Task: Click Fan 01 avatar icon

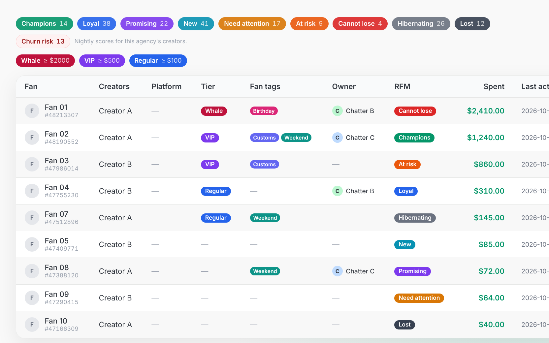Action: (x=32, y=111)
